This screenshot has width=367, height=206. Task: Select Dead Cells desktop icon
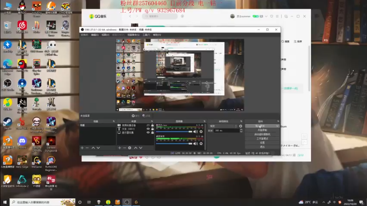coord(22,124)
